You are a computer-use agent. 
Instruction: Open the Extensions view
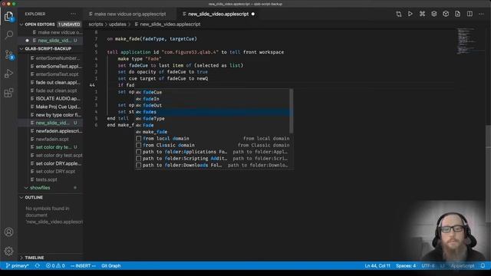[x=8, y=93]
